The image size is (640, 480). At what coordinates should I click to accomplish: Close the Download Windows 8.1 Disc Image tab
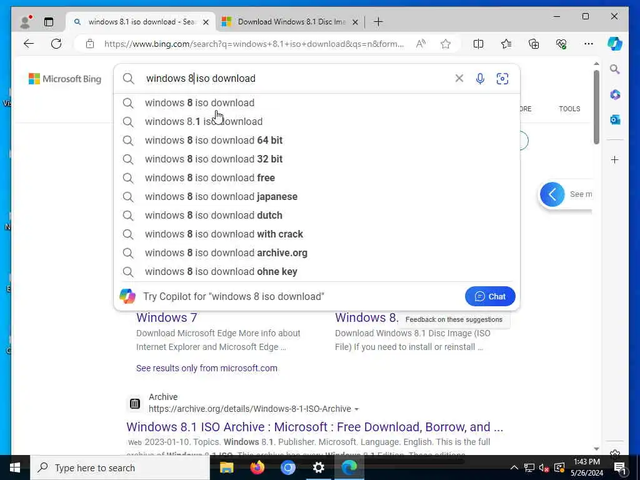pyautogui.click(x=355, y=22)
